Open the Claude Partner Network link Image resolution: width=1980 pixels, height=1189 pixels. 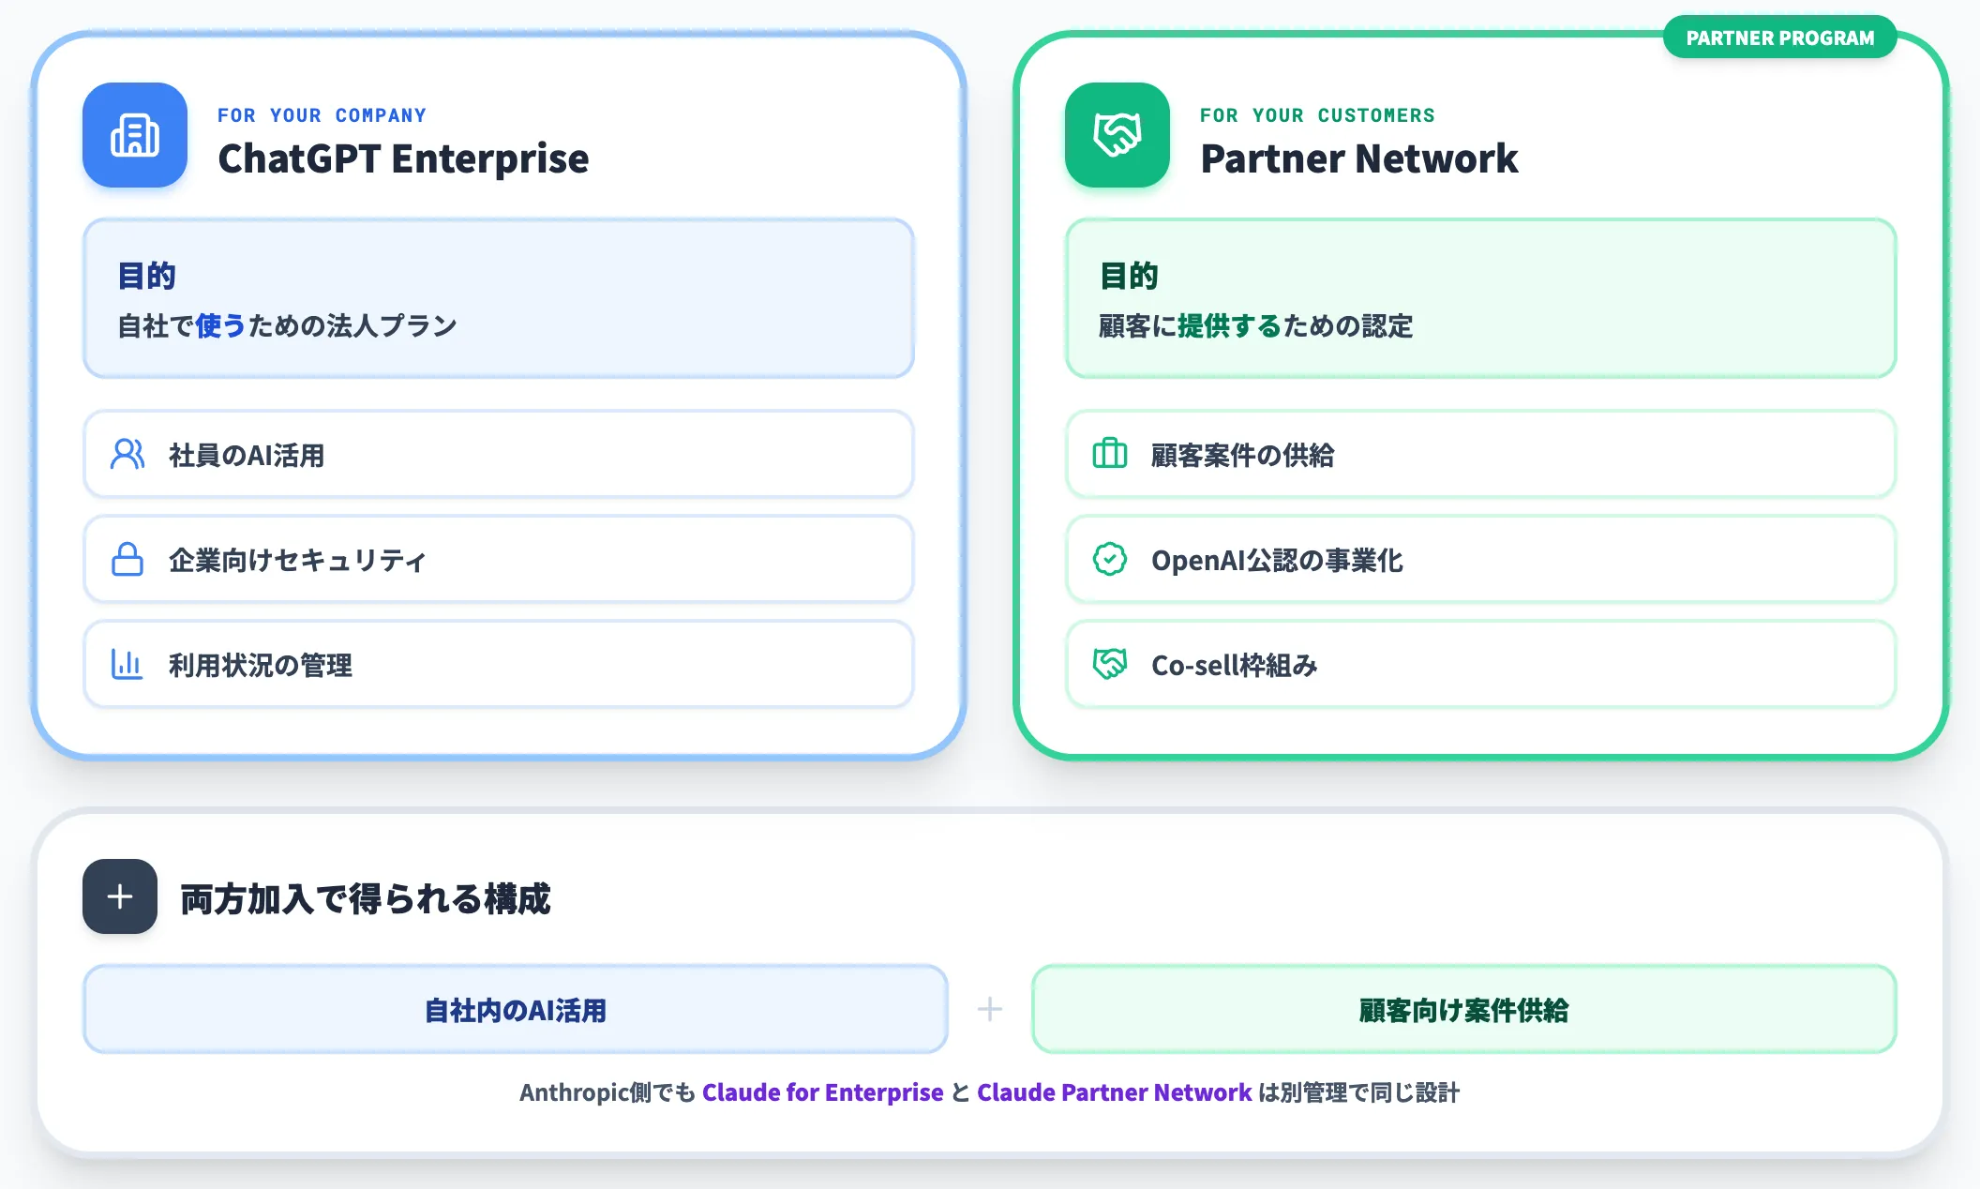point(1115,1092)
